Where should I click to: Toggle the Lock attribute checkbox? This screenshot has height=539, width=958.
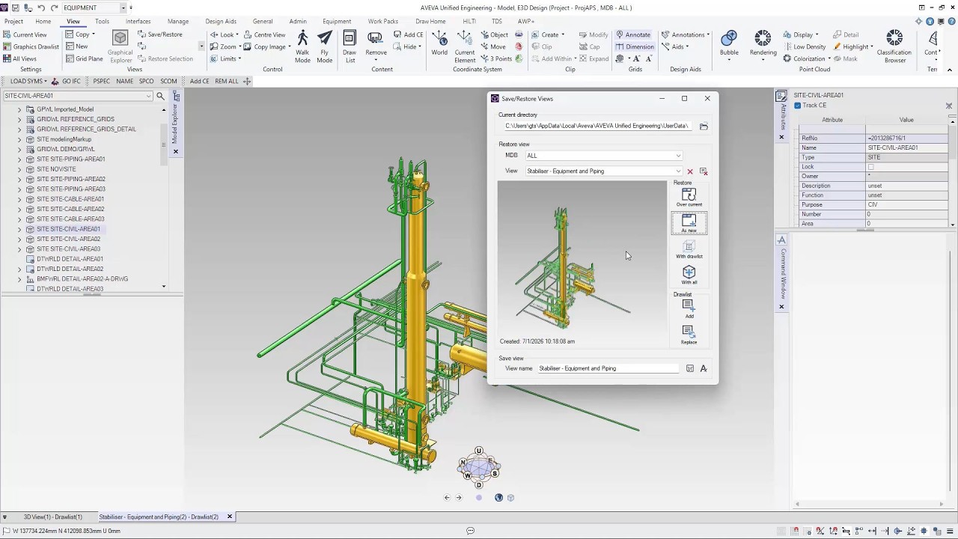(870, 167)
